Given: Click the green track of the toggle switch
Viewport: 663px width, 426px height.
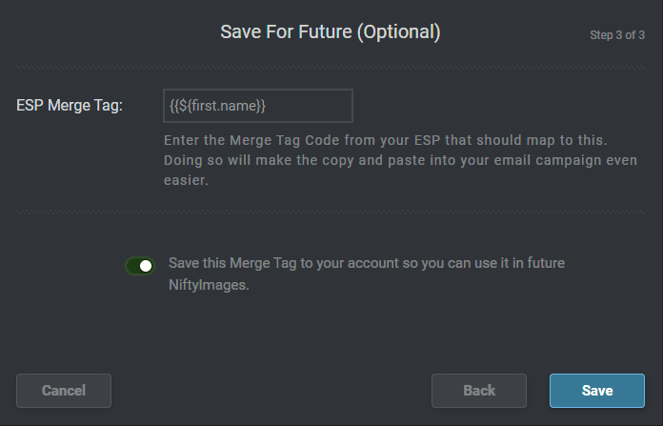Looking at the screenshot, I should pyautogui.click(x=131, y=266).
